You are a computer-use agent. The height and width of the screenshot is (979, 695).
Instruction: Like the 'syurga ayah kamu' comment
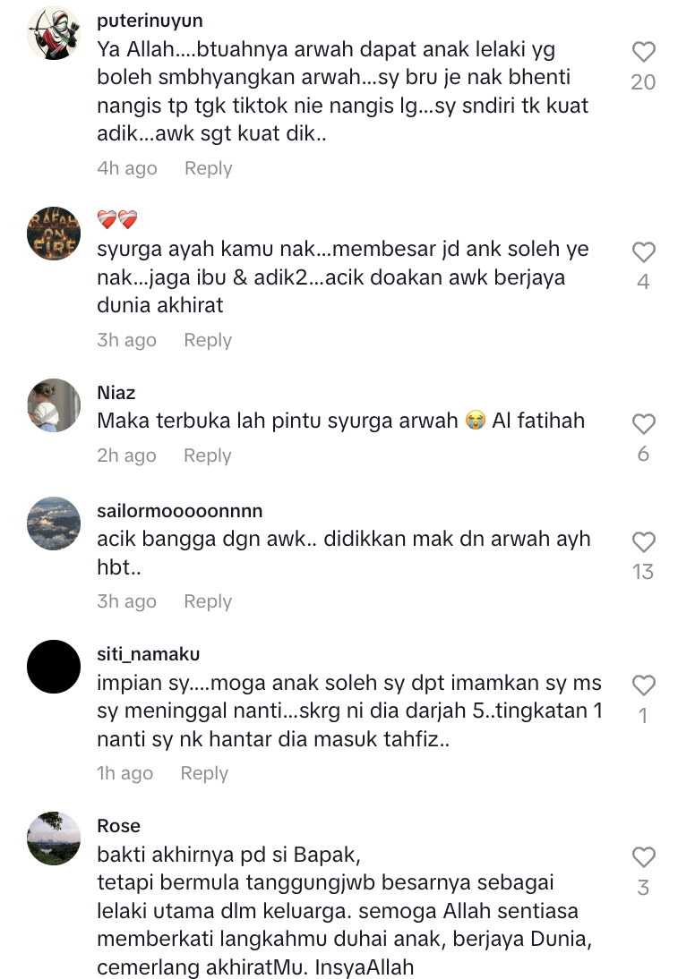[643, 252]
